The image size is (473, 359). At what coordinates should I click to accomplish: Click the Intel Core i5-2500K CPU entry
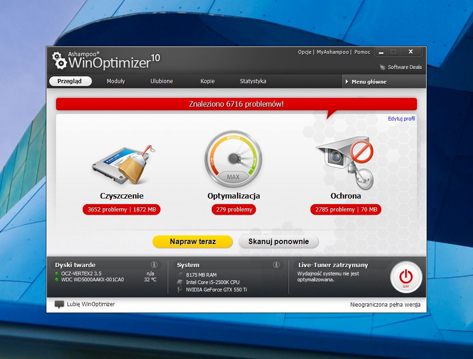coord(213,282)
